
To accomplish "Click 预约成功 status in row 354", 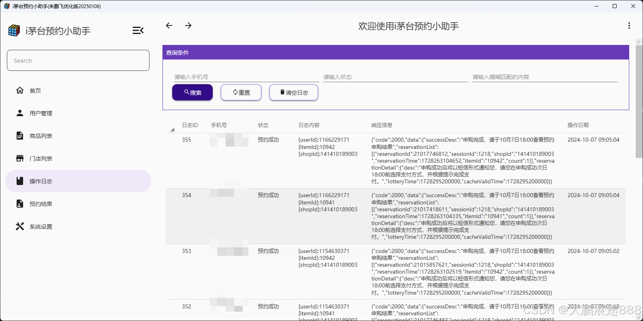I will tap(268, 195).
